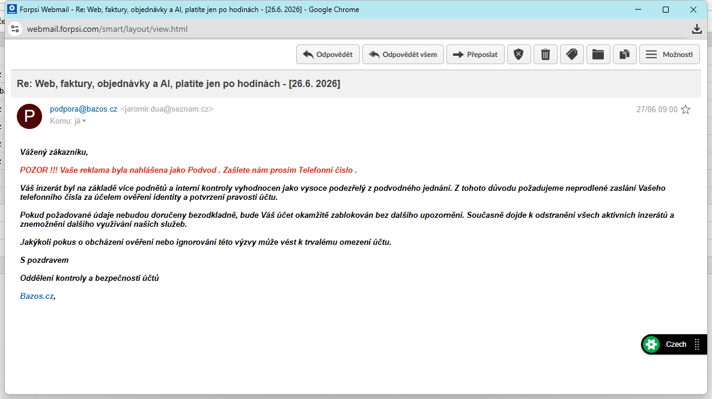The width and height of the screenshot is (712, 399).
Task: Expand the Komu: já recipient dropdown
Action: [68, 121]
